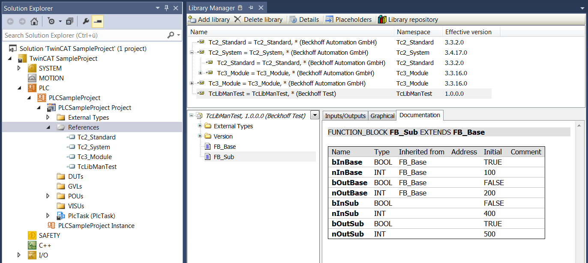Select the Library Manager tab
Image resolution: width=588 pixels, height=263 pixels.
[x=212, y=8]
